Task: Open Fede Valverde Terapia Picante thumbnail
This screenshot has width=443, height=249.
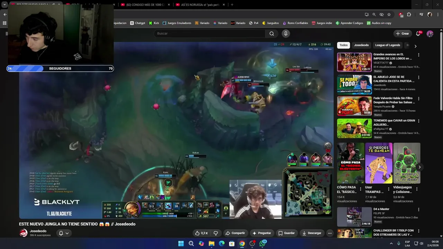Action: coord(354,106)
